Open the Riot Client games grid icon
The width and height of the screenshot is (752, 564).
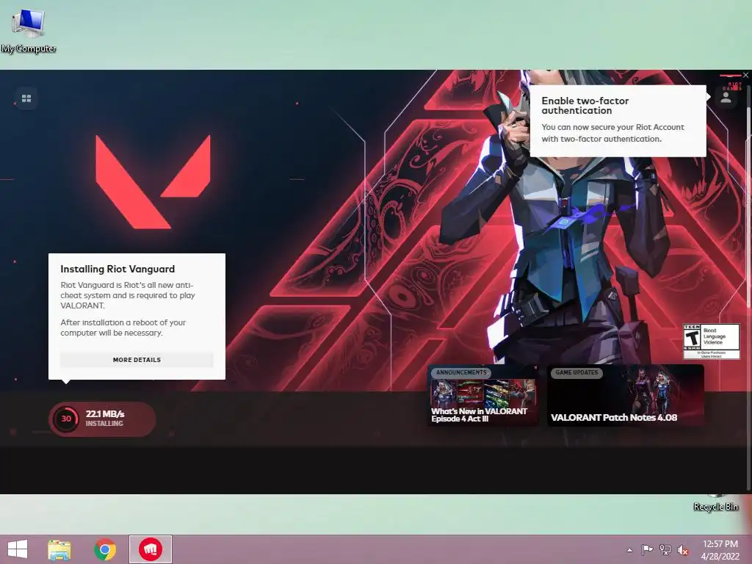[26, 98]
